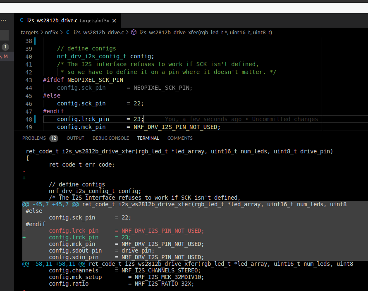Click line number 43 in the gutter
This screenshot has height=291, width=368.
[29, 80]
